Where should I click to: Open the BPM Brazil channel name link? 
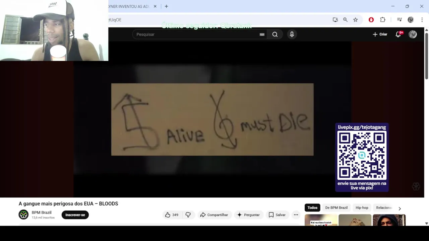[42, 213]
